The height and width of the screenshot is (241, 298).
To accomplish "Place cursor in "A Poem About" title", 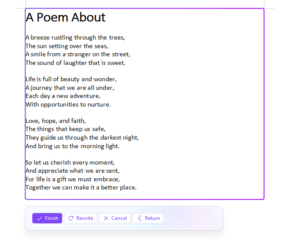I will point(66,17).
